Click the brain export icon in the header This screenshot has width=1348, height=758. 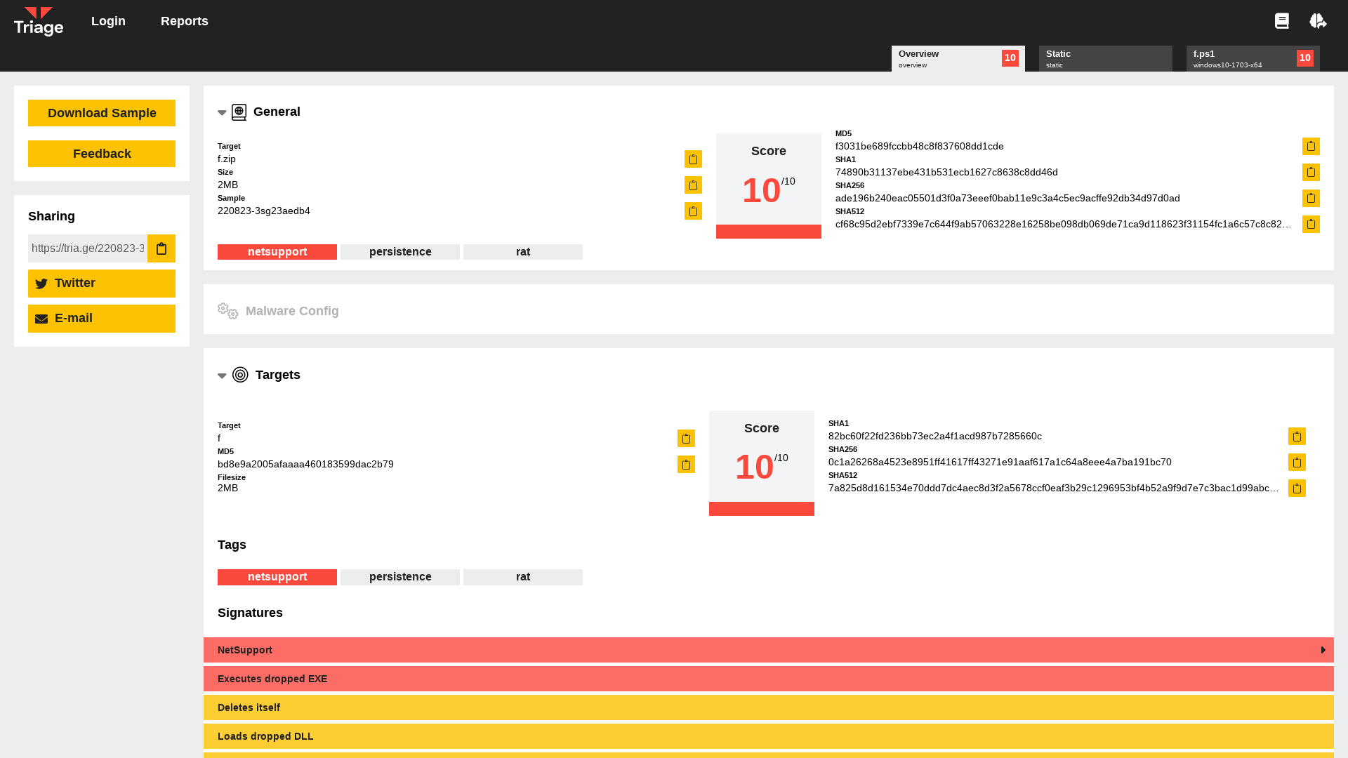click(x=1319, y=21)
